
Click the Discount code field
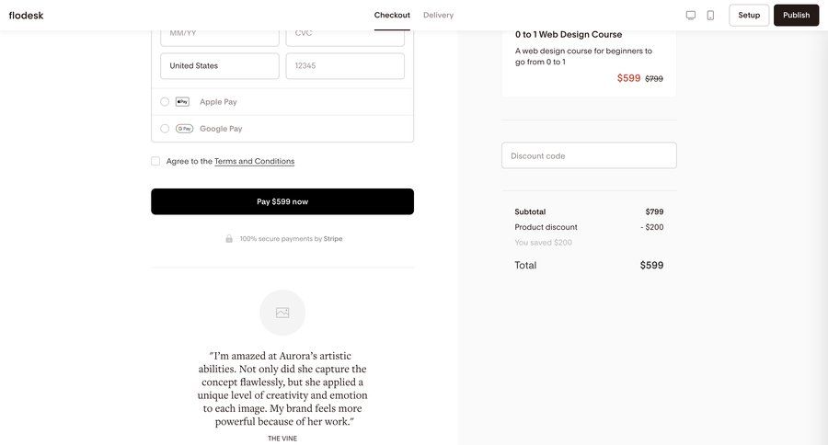(589, 155)
